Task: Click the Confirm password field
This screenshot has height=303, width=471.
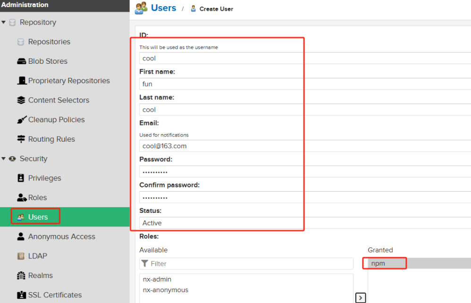Action: click(x=305, y=197)
